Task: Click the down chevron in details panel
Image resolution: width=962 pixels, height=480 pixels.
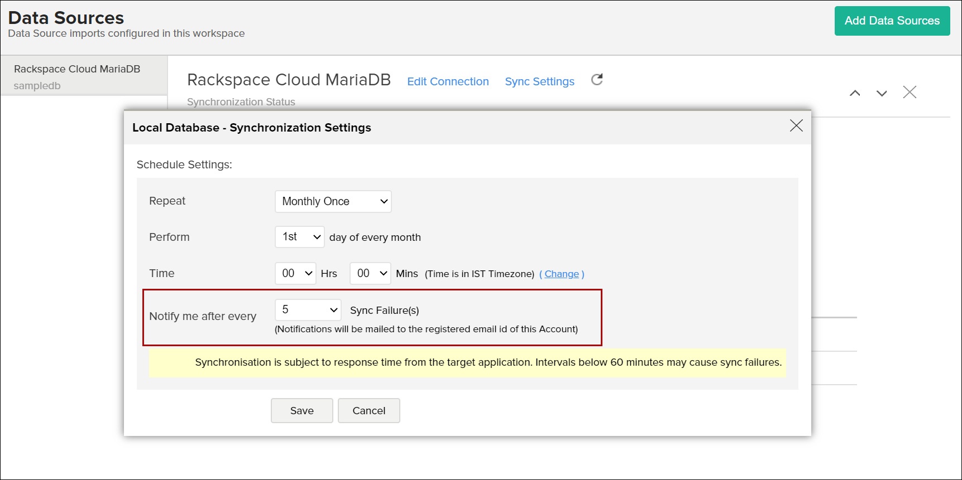Action: pyautogui.click(x=881, y=93)
